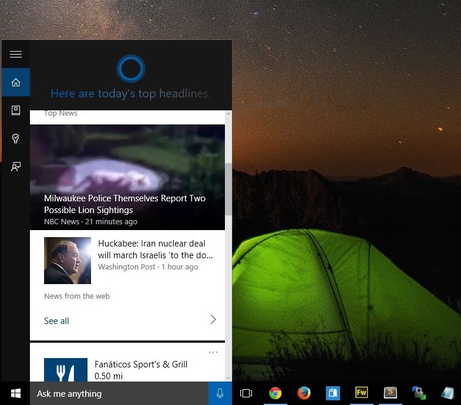This screenshot has width=461, height=405.
Task: Open the Huckabee Iran nuclear deal article
Action: [155, 249]
